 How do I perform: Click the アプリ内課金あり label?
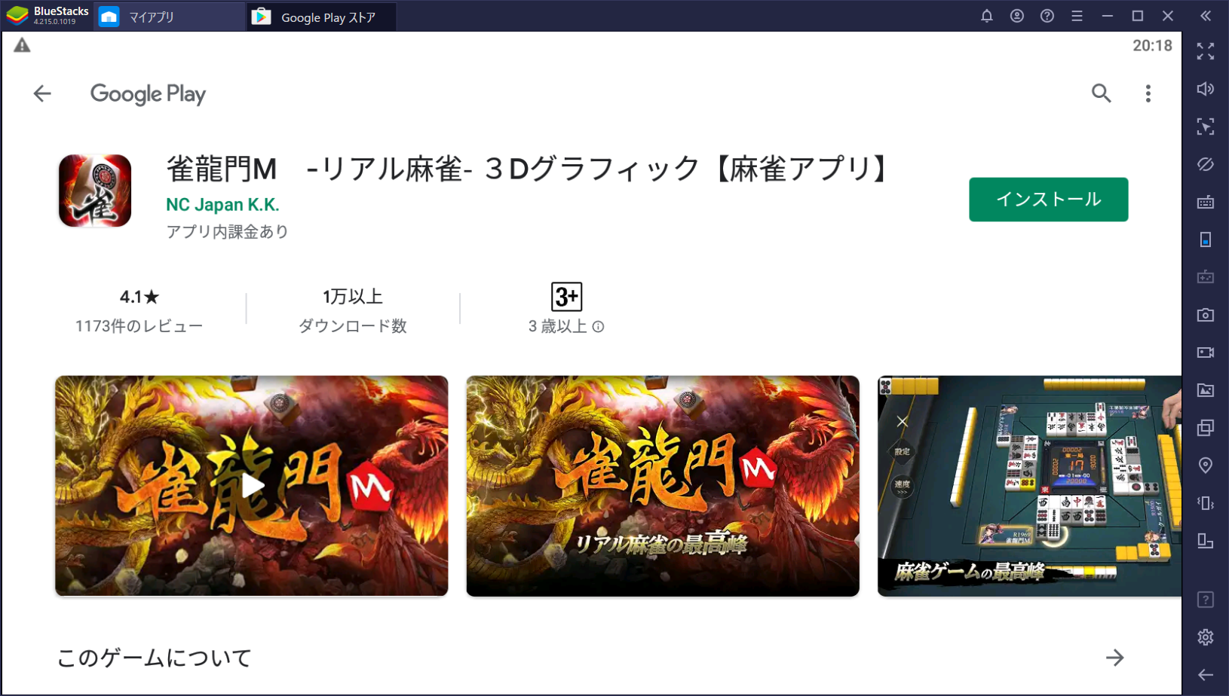pos(227,232)
